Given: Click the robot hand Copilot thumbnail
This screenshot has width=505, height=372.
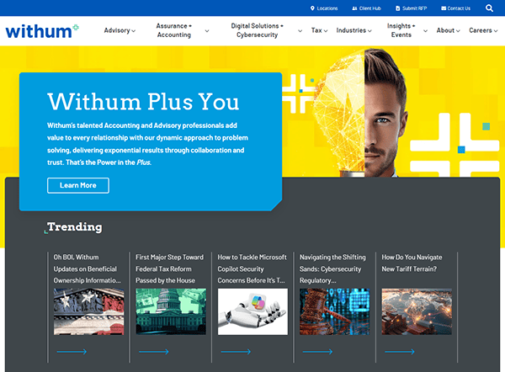Looking at the screenshot, I should [252, 311].
